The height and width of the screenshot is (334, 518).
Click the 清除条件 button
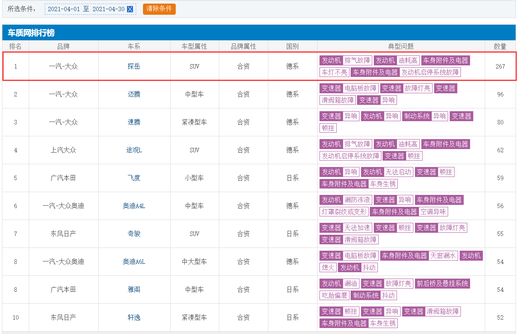159,9
